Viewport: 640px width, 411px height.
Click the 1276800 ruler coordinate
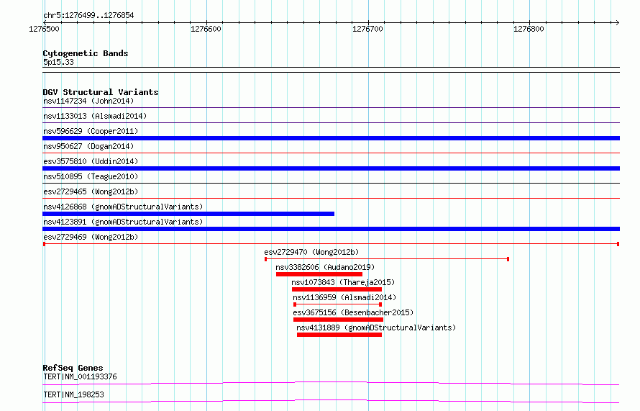[x=529, y=29]
